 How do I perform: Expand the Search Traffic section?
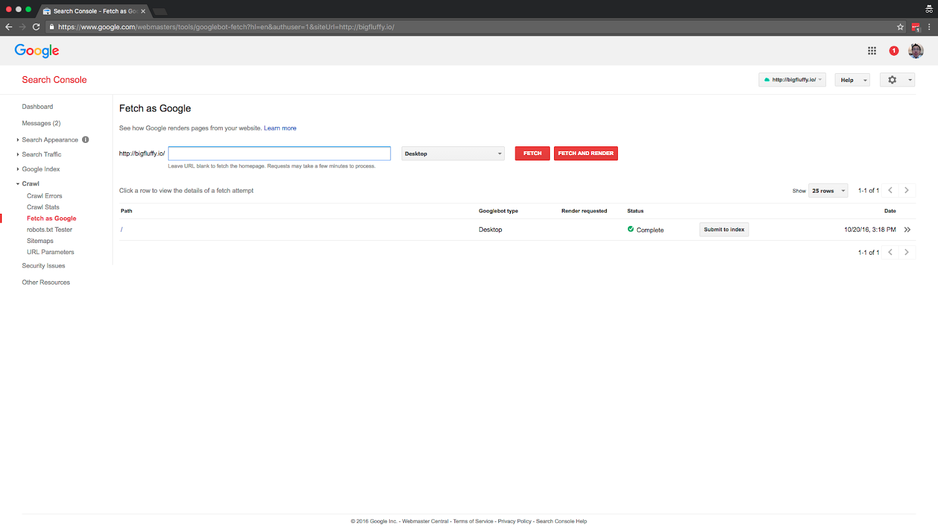coord(18,155)
